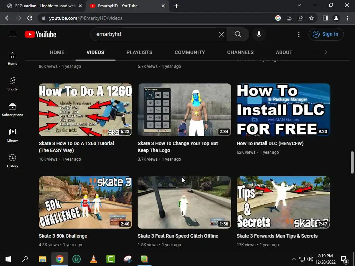The width and height of the screenshot is (355, 266).
Task: Open YouTube settings three-dot menu
Action: [299, 34]
